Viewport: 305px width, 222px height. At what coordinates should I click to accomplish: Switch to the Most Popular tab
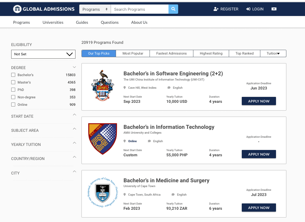coord(133,53)
